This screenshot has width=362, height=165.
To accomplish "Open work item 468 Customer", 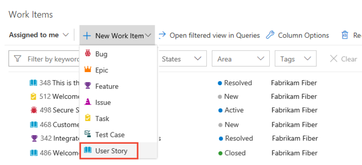I will point(60,125).
